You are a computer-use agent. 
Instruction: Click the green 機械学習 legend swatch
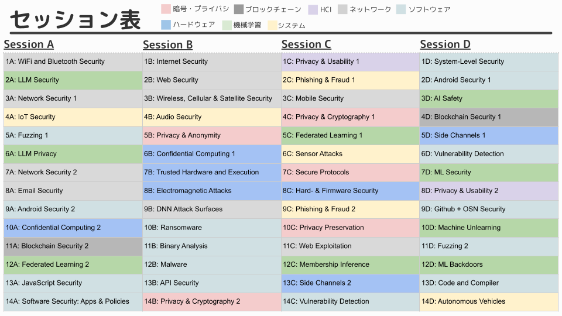[227, 25]
